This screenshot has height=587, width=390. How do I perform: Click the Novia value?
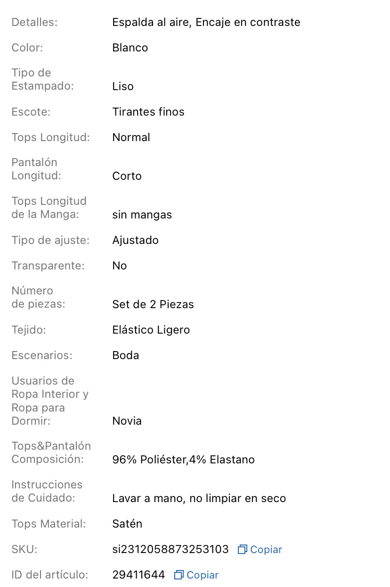[x=127, y=420]
